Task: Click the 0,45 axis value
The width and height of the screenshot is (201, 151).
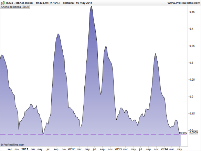Action: 192,12
